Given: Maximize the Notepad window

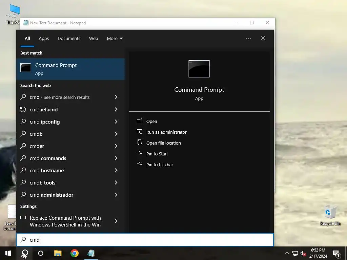Looking at the screenshot, I should click(252, 23).
